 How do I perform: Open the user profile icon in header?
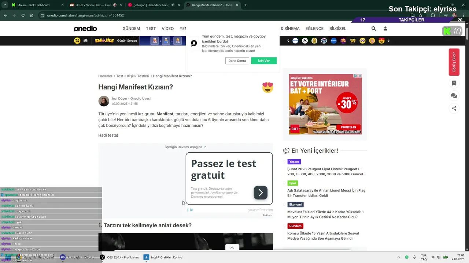coord(385,28)
